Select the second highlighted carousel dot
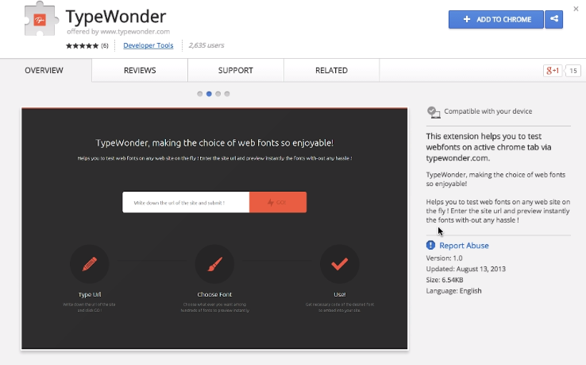 point(209,94)
